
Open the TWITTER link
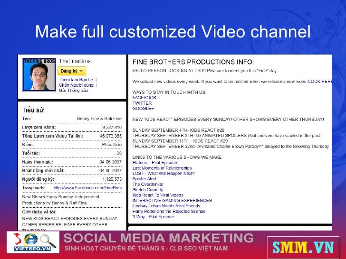(x=142, y=103)
